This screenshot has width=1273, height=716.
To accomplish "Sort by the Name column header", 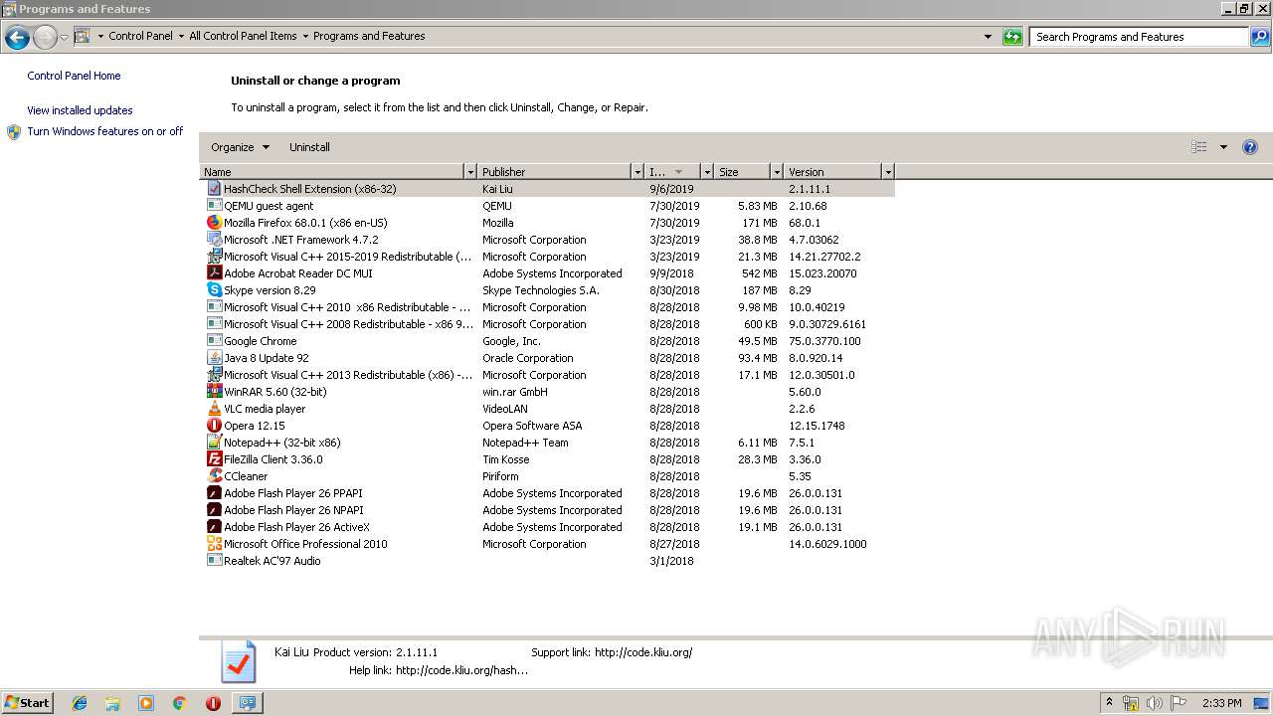I will (x=332, y=172).
